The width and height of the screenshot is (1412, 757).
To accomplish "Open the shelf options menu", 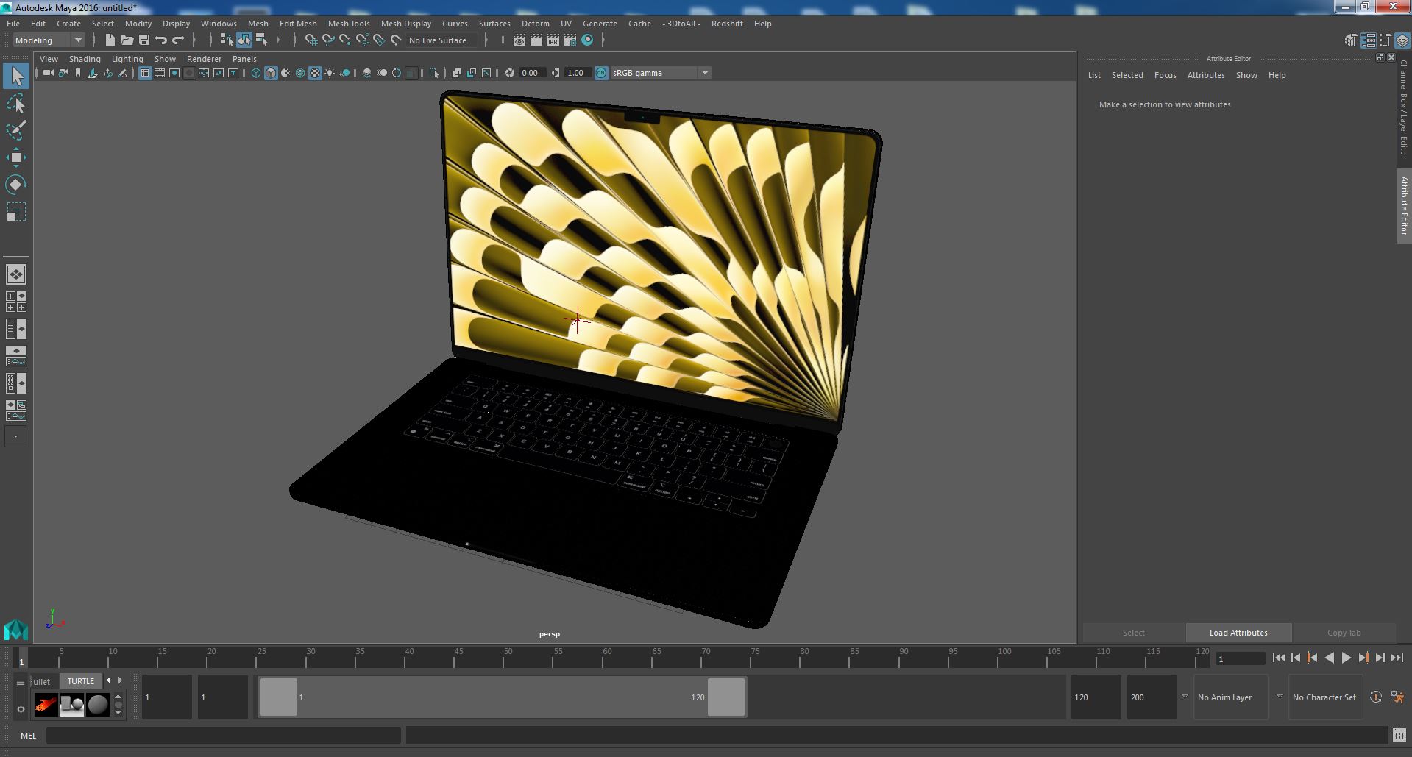I will point(21,709).
